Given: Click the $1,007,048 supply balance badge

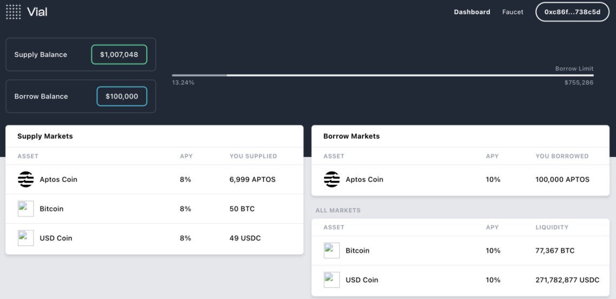Looking at the screenshot, I should [119, 55].
